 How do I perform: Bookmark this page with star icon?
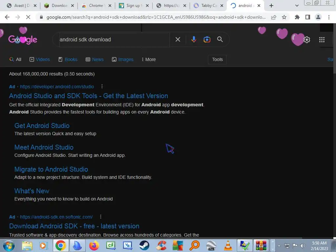pos(284,17)
